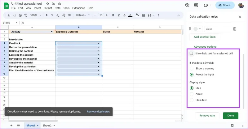This screenshot has height=129, width=248.
Task: Open the Insert menu
Action: click(x=37, y=8)
